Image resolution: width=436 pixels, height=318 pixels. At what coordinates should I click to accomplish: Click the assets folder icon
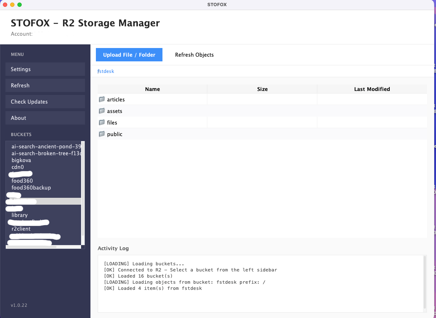point(102,111)
